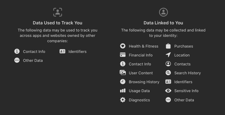Click the Location arrow icon
Viewport: 225px width, 115px height.
(168, 55)
